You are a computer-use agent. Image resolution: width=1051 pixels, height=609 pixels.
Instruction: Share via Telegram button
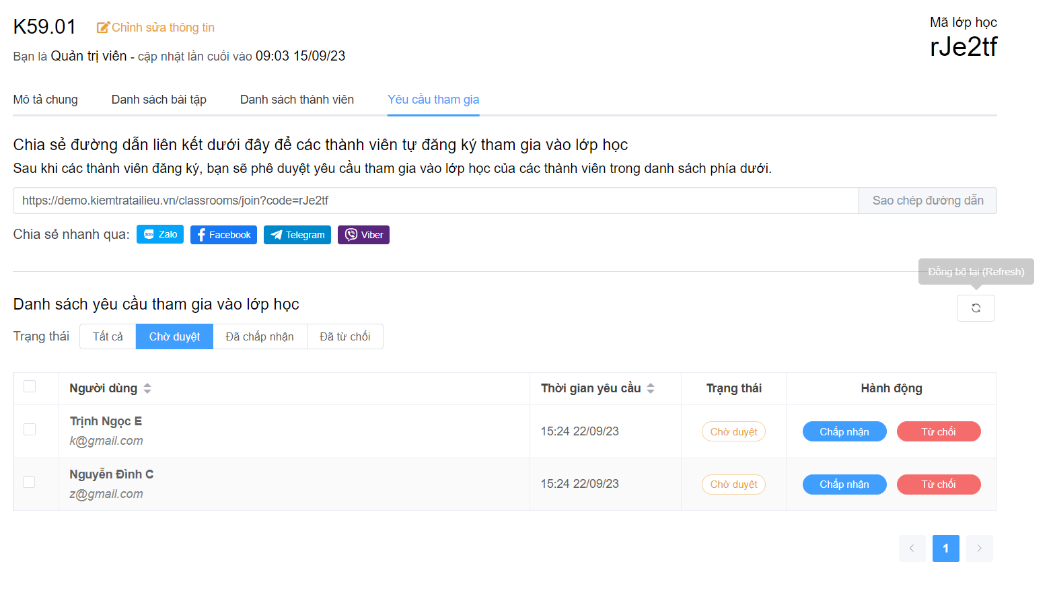297,235
